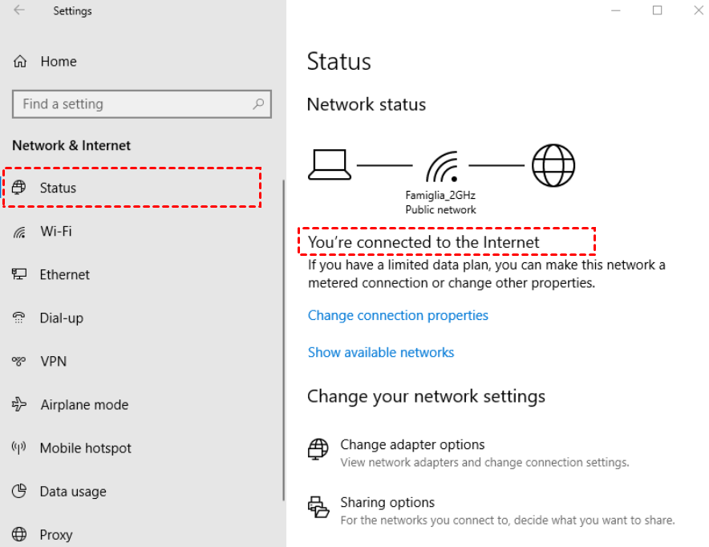709x547 pixels.
Task: Click the Proxy globe icon
Action: coord(19,534)
